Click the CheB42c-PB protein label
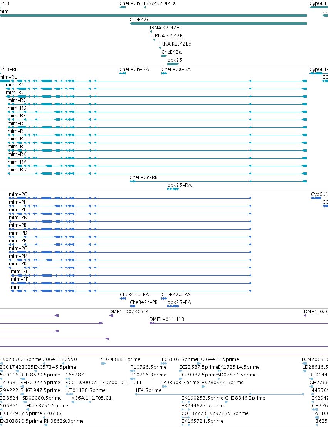The image size is (328, 427). [x=144, y=302]
